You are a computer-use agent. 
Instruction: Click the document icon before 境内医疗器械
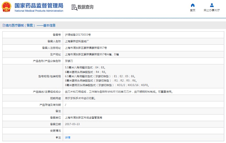(4, 25)
